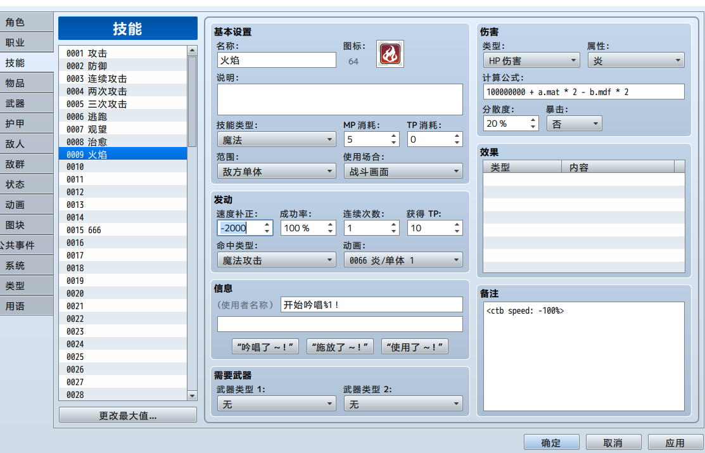
Task: Click the empty 说明 description box
Action: click(340, 99)
